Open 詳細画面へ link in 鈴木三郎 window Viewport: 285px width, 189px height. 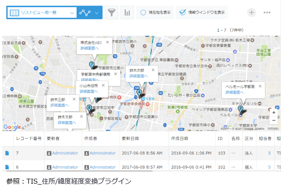tap(59, 105)
